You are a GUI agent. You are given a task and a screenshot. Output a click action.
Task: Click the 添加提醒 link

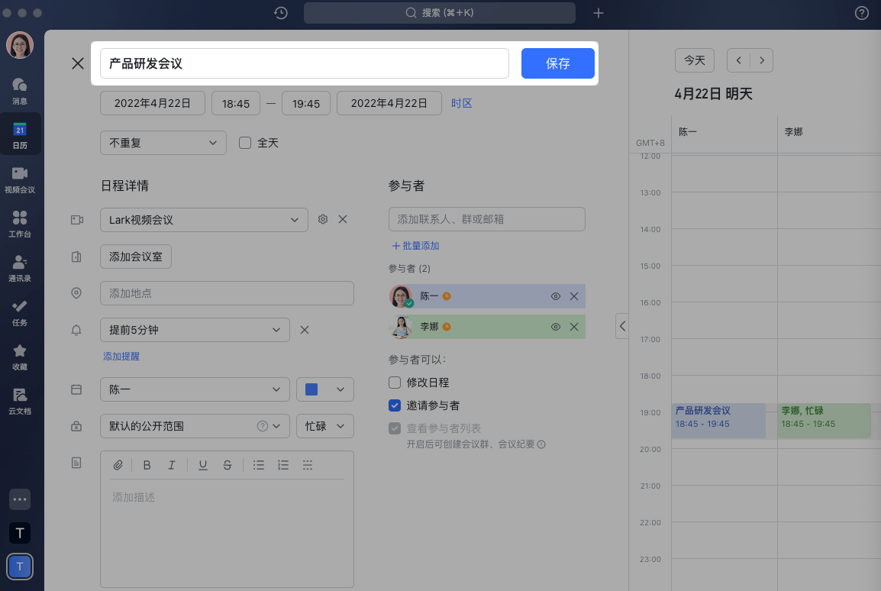(x=121, y=356)
